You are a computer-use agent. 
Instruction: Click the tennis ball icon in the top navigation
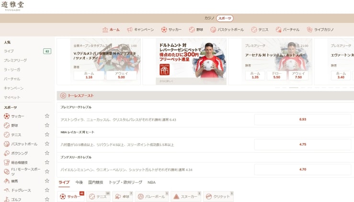point(254,30)
